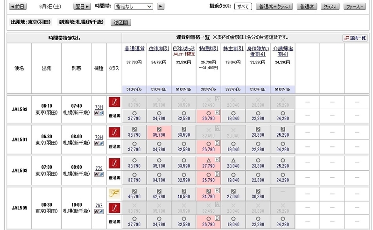
Task: Open 73H aircraft type link for JAL501
Action: coord(99,137)
